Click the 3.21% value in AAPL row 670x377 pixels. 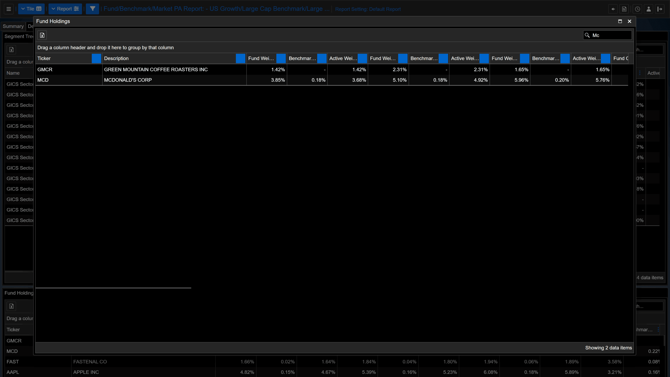coord(615,372)
